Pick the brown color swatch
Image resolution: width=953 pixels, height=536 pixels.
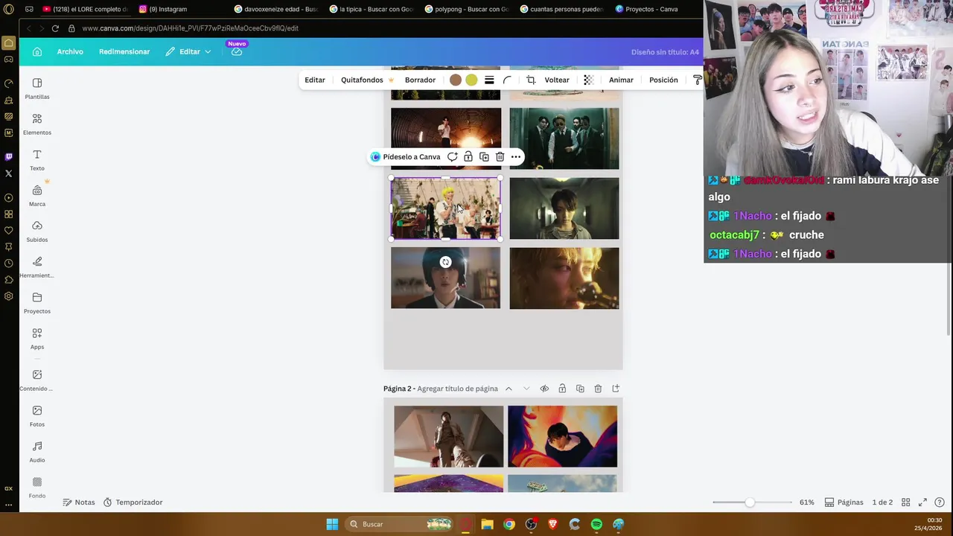(x=456, y=80)
